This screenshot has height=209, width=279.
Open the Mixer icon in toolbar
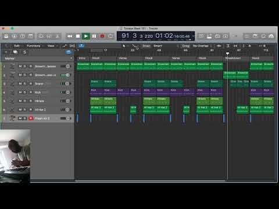49,36
